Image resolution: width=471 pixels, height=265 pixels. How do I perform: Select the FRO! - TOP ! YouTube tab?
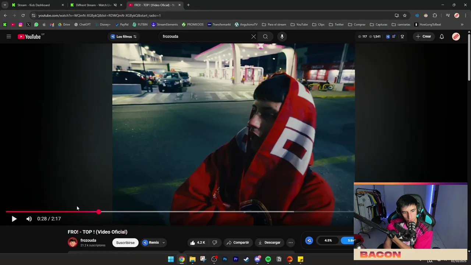154,5
